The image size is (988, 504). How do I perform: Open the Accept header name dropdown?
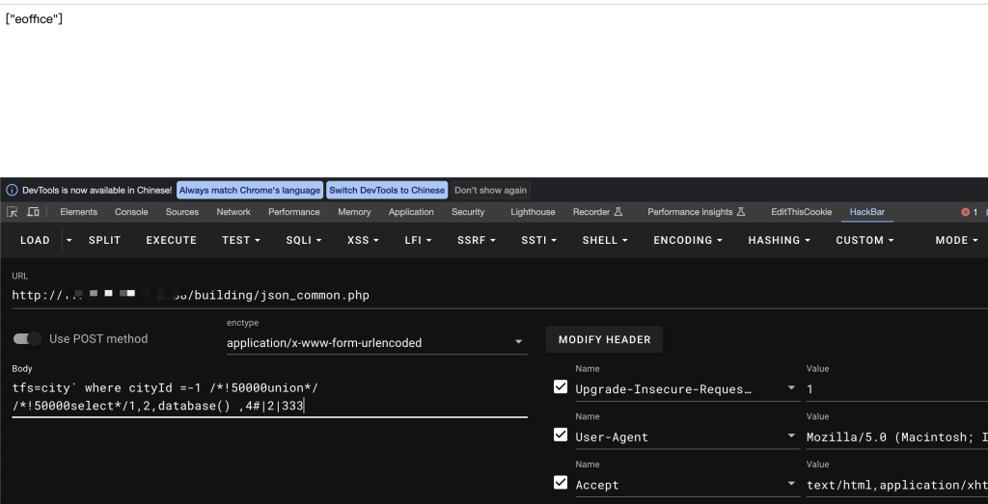(x=791, y=484)
